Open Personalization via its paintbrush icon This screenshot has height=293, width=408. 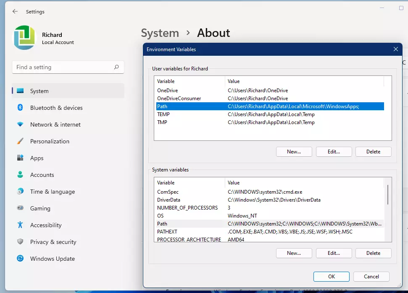(x=20, y=141)
